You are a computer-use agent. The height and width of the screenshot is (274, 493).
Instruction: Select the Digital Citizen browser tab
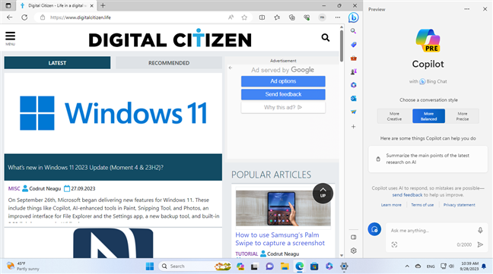tap(56, 5)
